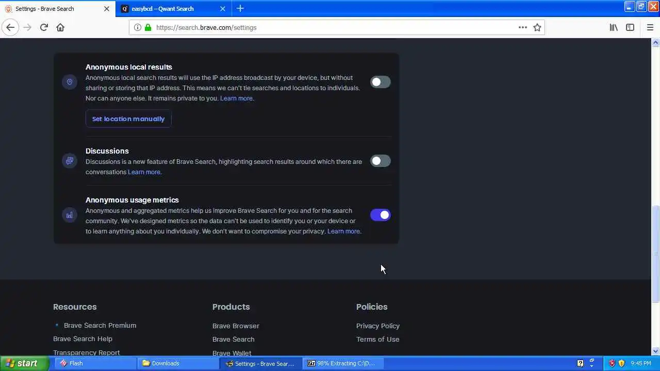Click the Discussions heading
660x371 pixels.
click(107, 151)
